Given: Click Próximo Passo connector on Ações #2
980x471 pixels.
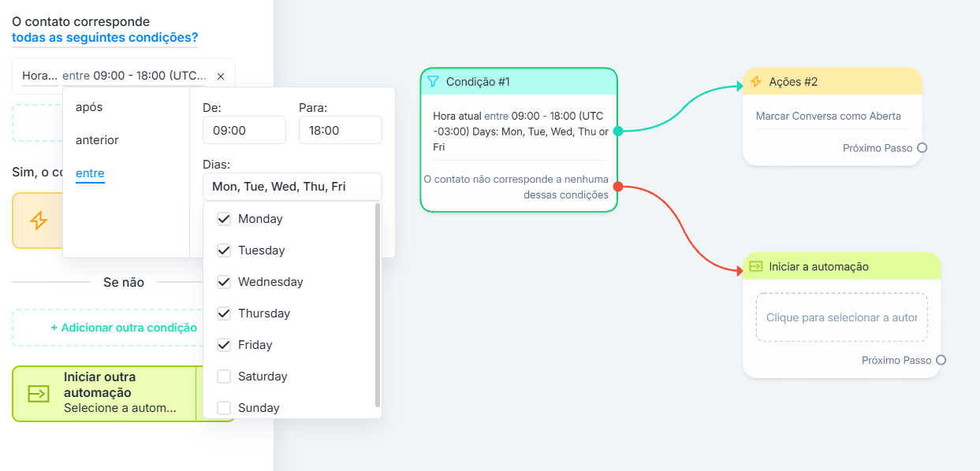Looking at the screenshot, I should point(922,148).
